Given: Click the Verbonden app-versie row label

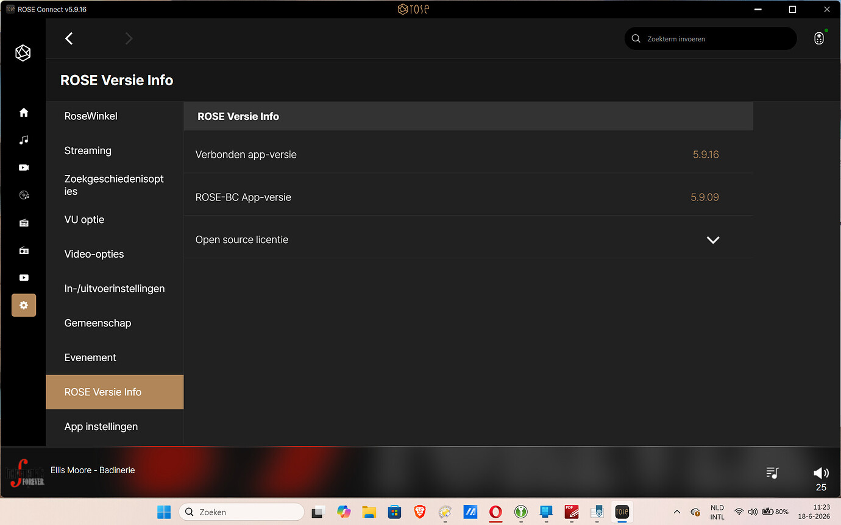Looking at the screenshot, I should (246, 155).
